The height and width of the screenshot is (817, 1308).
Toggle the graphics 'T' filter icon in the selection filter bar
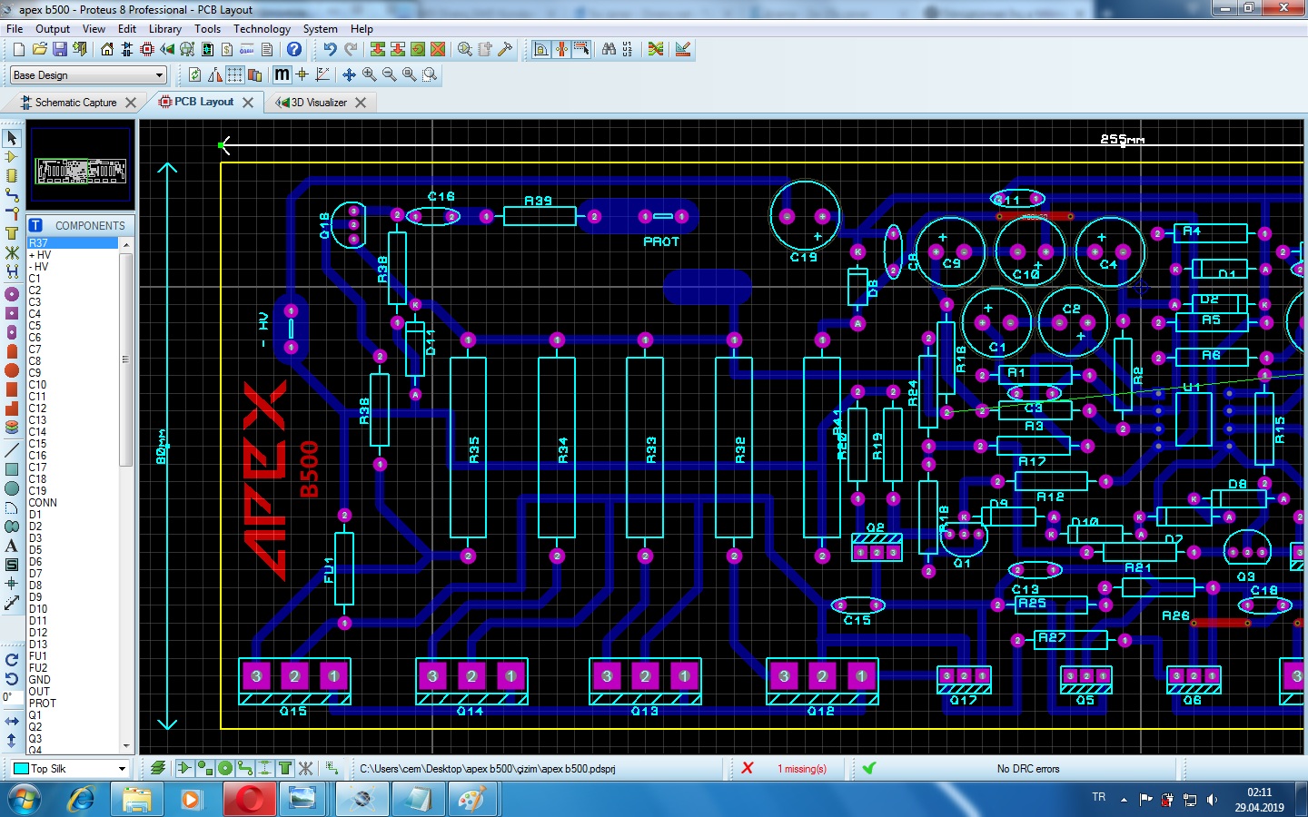point(285,768)
